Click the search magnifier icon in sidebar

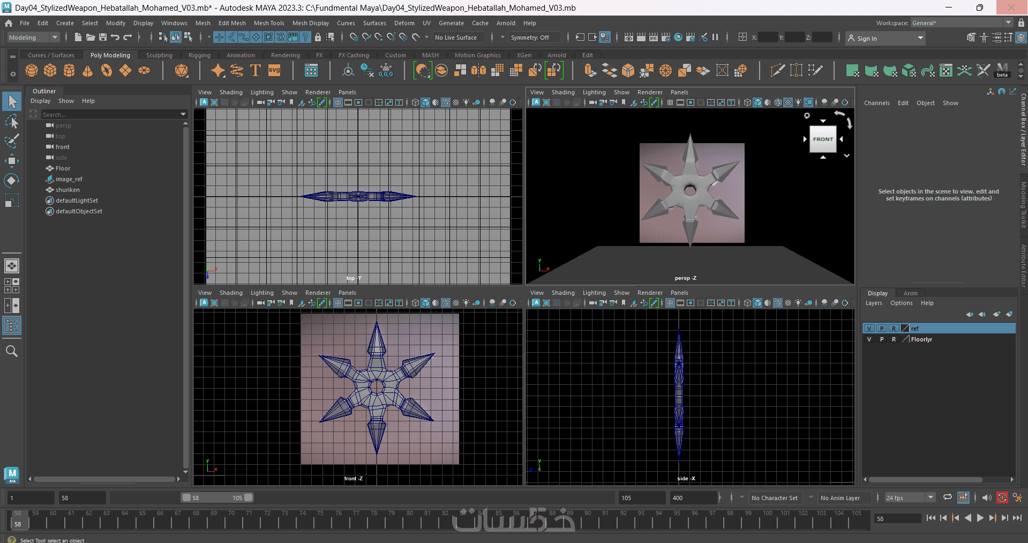click(11, 351)
